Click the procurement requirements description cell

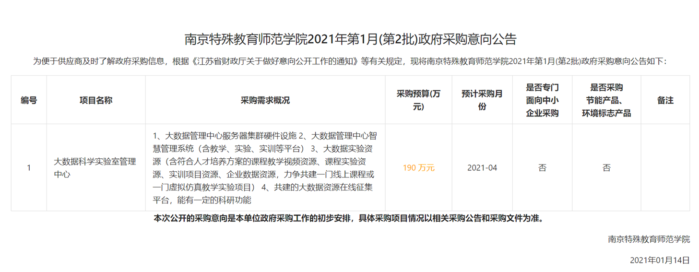(x=265, y=168)
